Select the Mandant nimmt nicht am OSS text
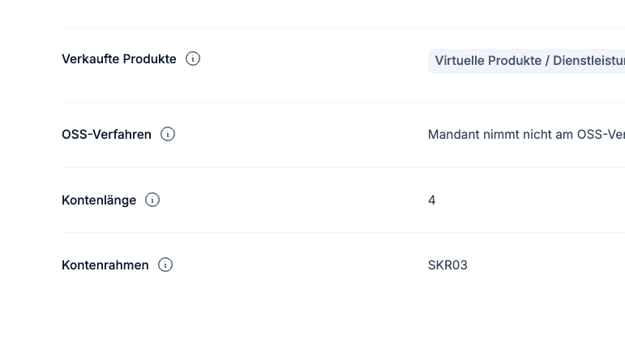Image resolution: width=625 pixels, height=349 pixels. tap(526, 135)
